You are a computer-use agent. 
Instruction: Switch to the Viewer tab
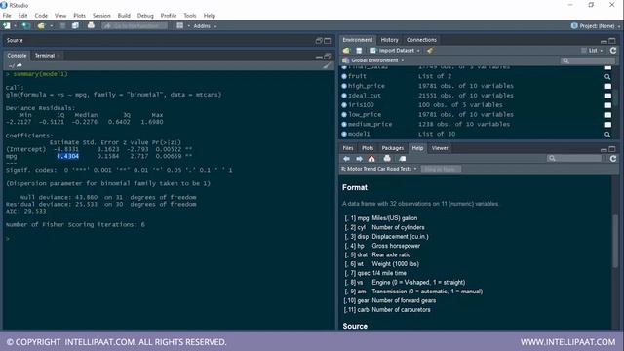click(440, 148)
